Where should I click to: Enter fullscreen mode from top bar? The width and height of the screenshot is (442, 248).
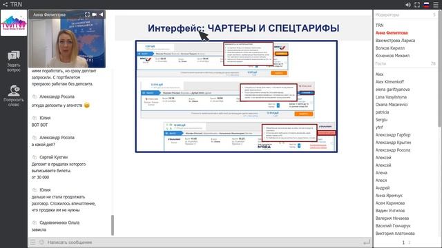(x=417, y=5)
